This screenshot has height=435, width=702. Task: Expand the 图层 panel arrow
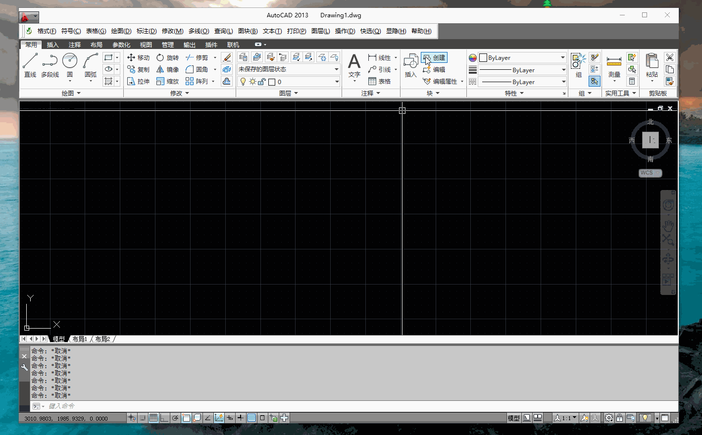pyautogui.click(x=296, y=93)
